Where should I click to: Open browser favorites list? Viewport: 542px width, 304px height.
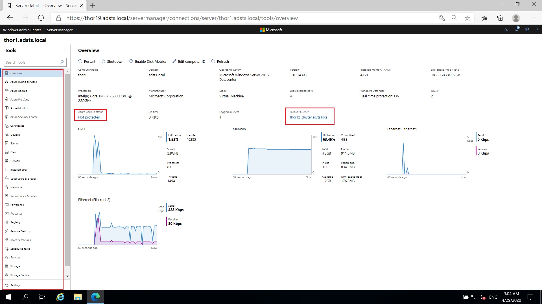(484, 18)
